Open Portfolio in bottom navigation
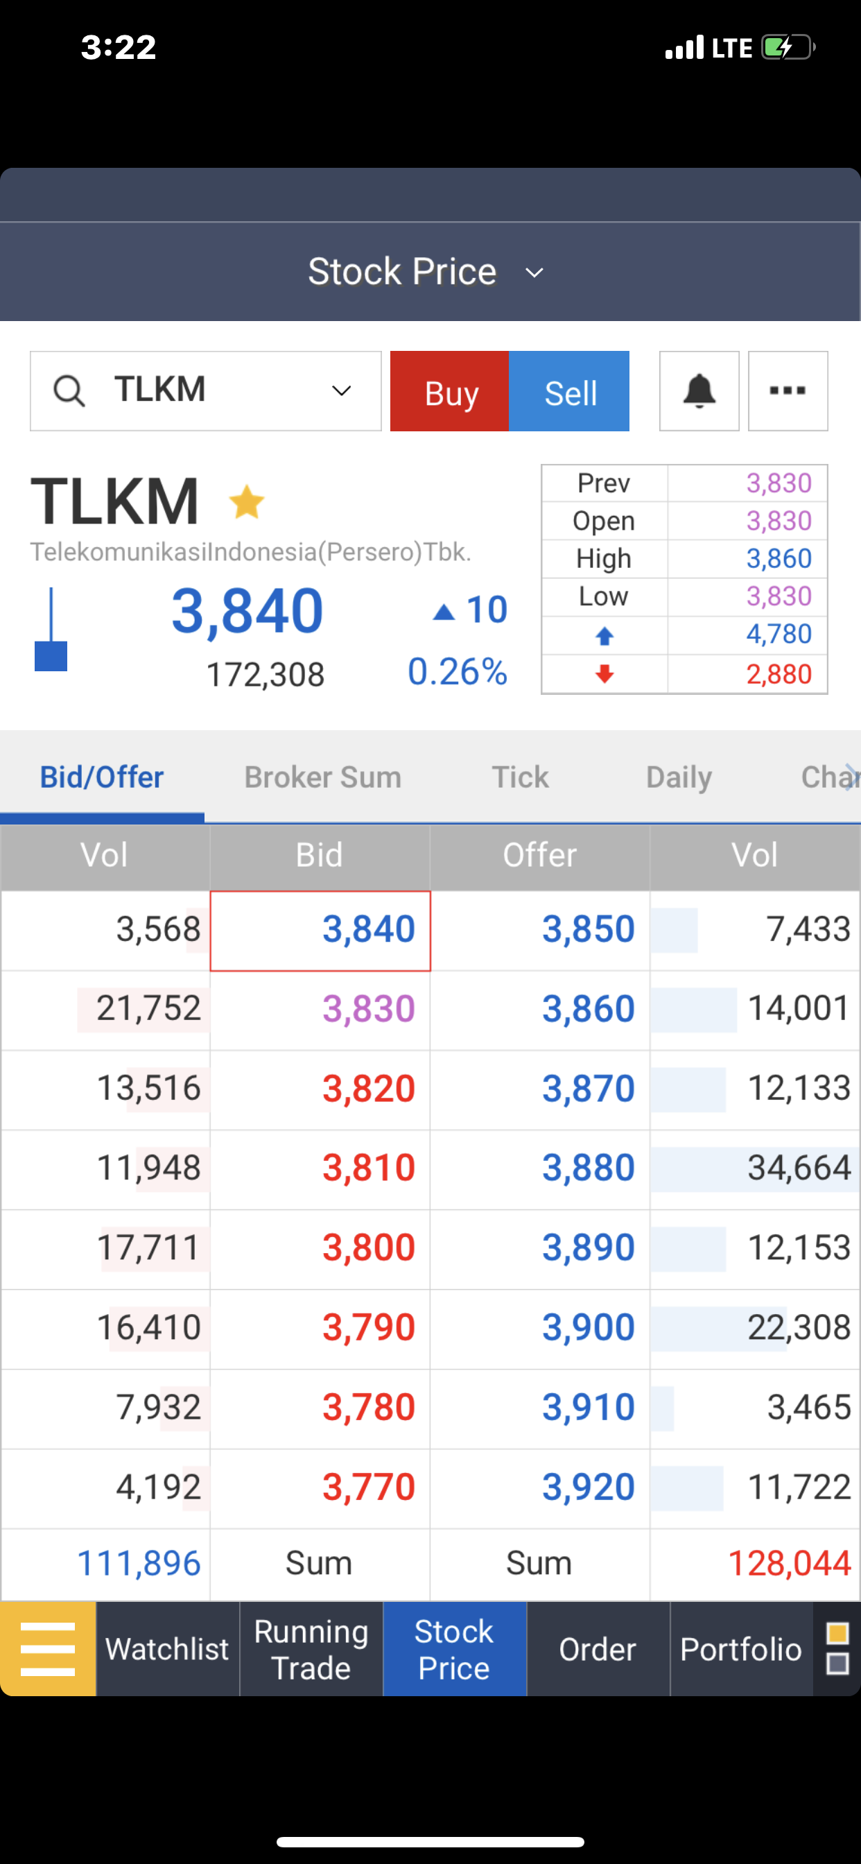Image resolution: width=861 pixels, height=1864 pixels. click(x=741, y=1649)
